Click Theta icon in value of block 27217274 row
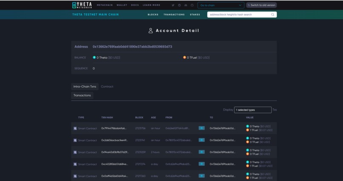 [247, 162]
